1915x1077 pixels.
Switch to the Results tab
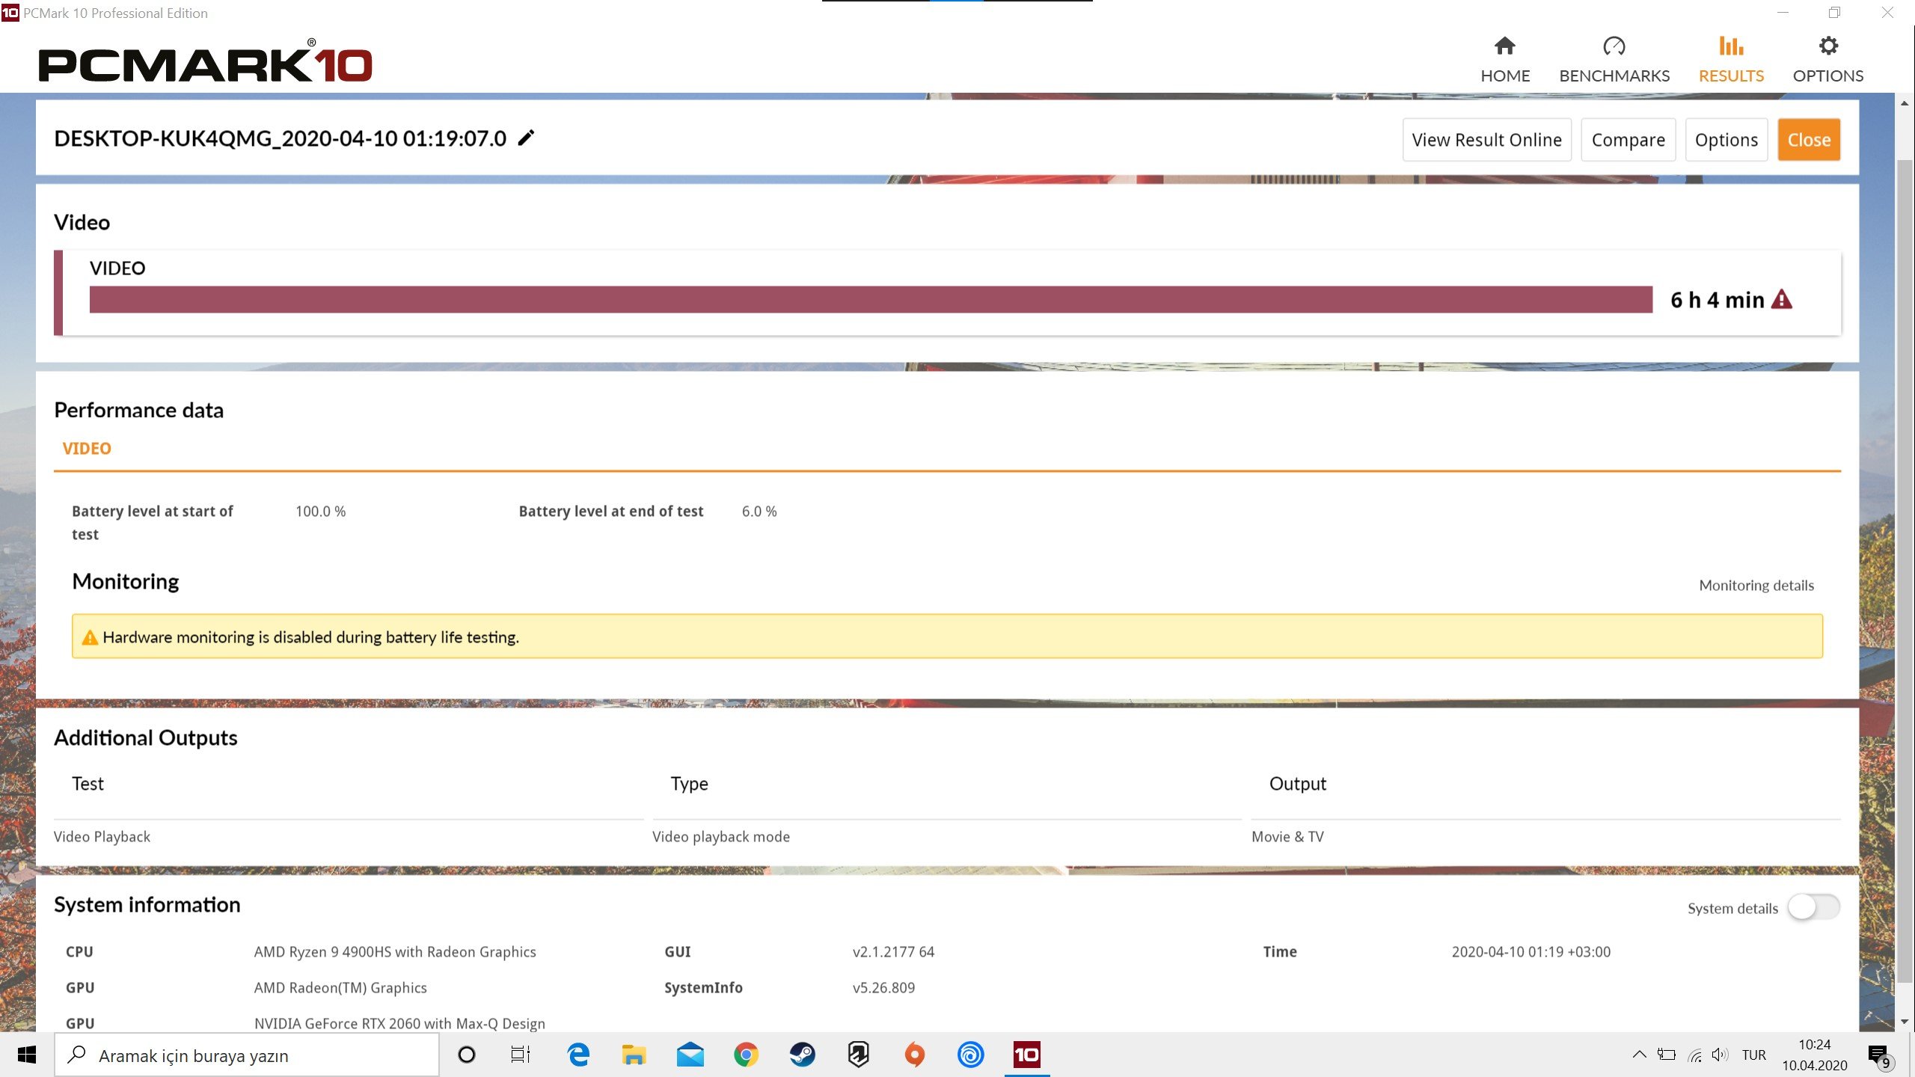1730,60
